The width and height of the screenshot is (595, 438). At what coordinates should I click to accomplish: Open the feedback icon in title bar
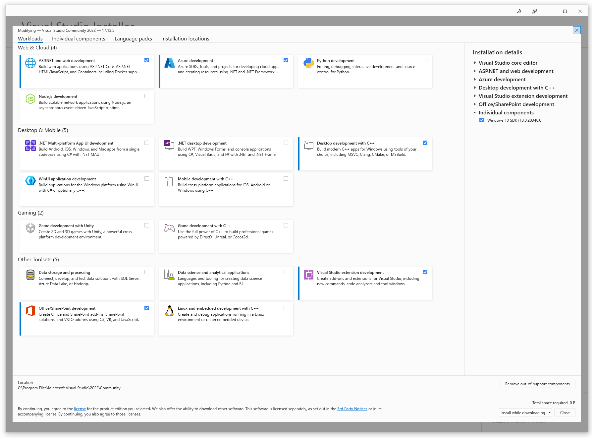click(x=534, y=11)
